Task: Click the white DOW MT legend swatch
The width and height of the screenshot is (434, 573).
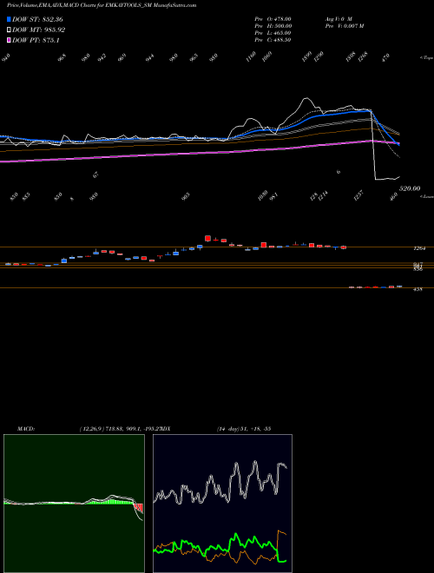Action: (x=9, y=30)
